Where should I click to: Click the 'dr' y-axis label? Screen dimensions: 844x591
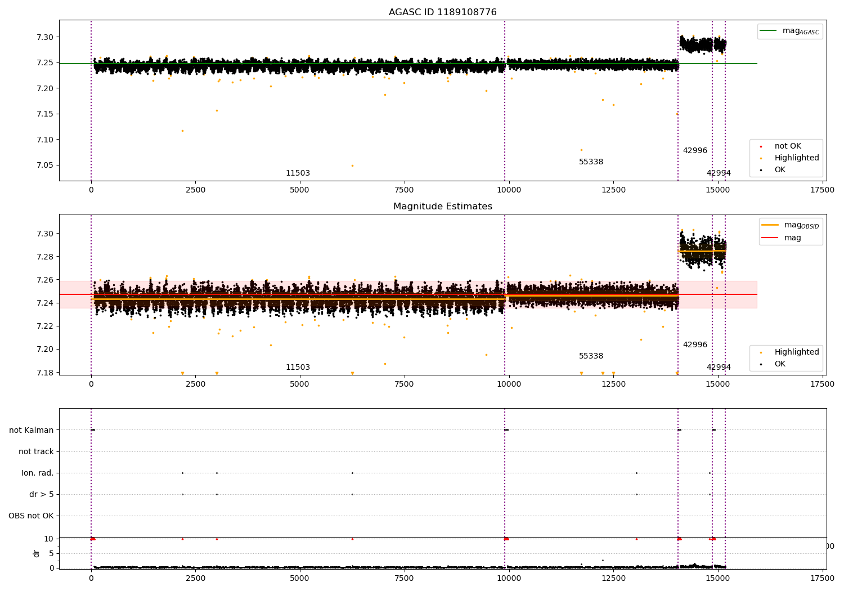[x=36, y=553]
